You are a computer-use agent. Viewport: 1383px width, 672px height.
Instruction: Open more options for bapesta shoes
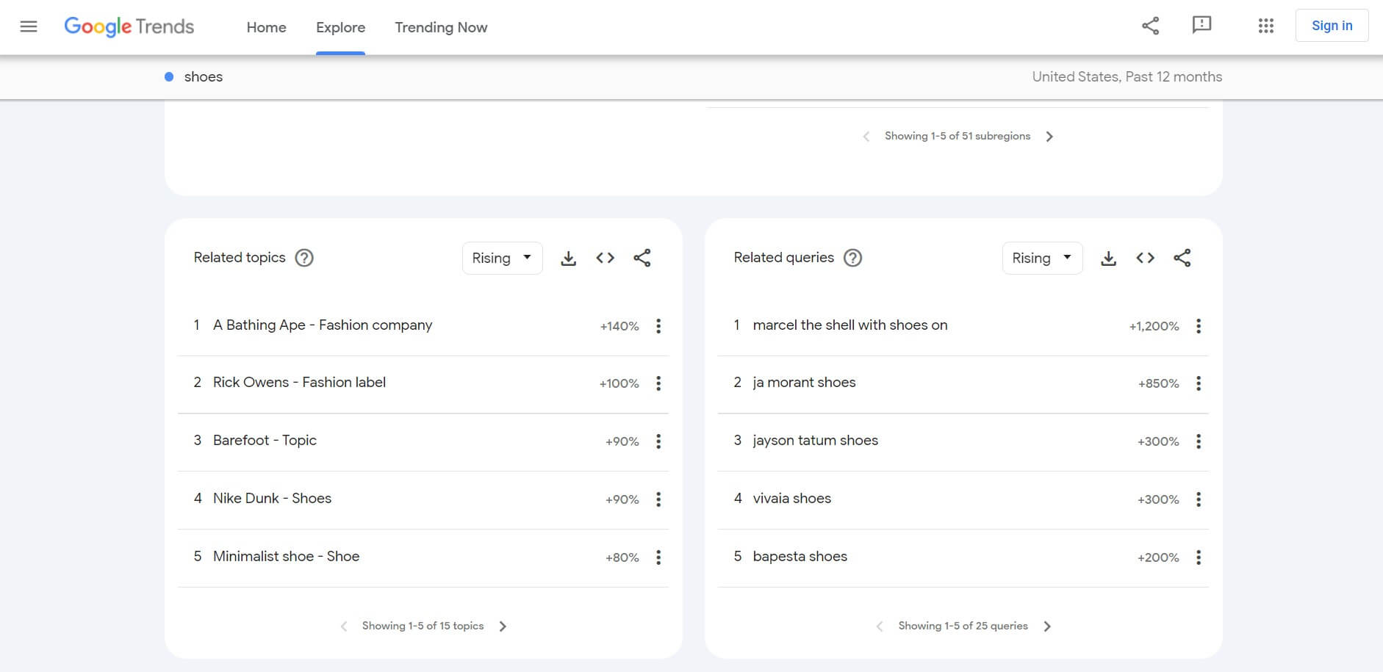click(x=1199, y=557)
